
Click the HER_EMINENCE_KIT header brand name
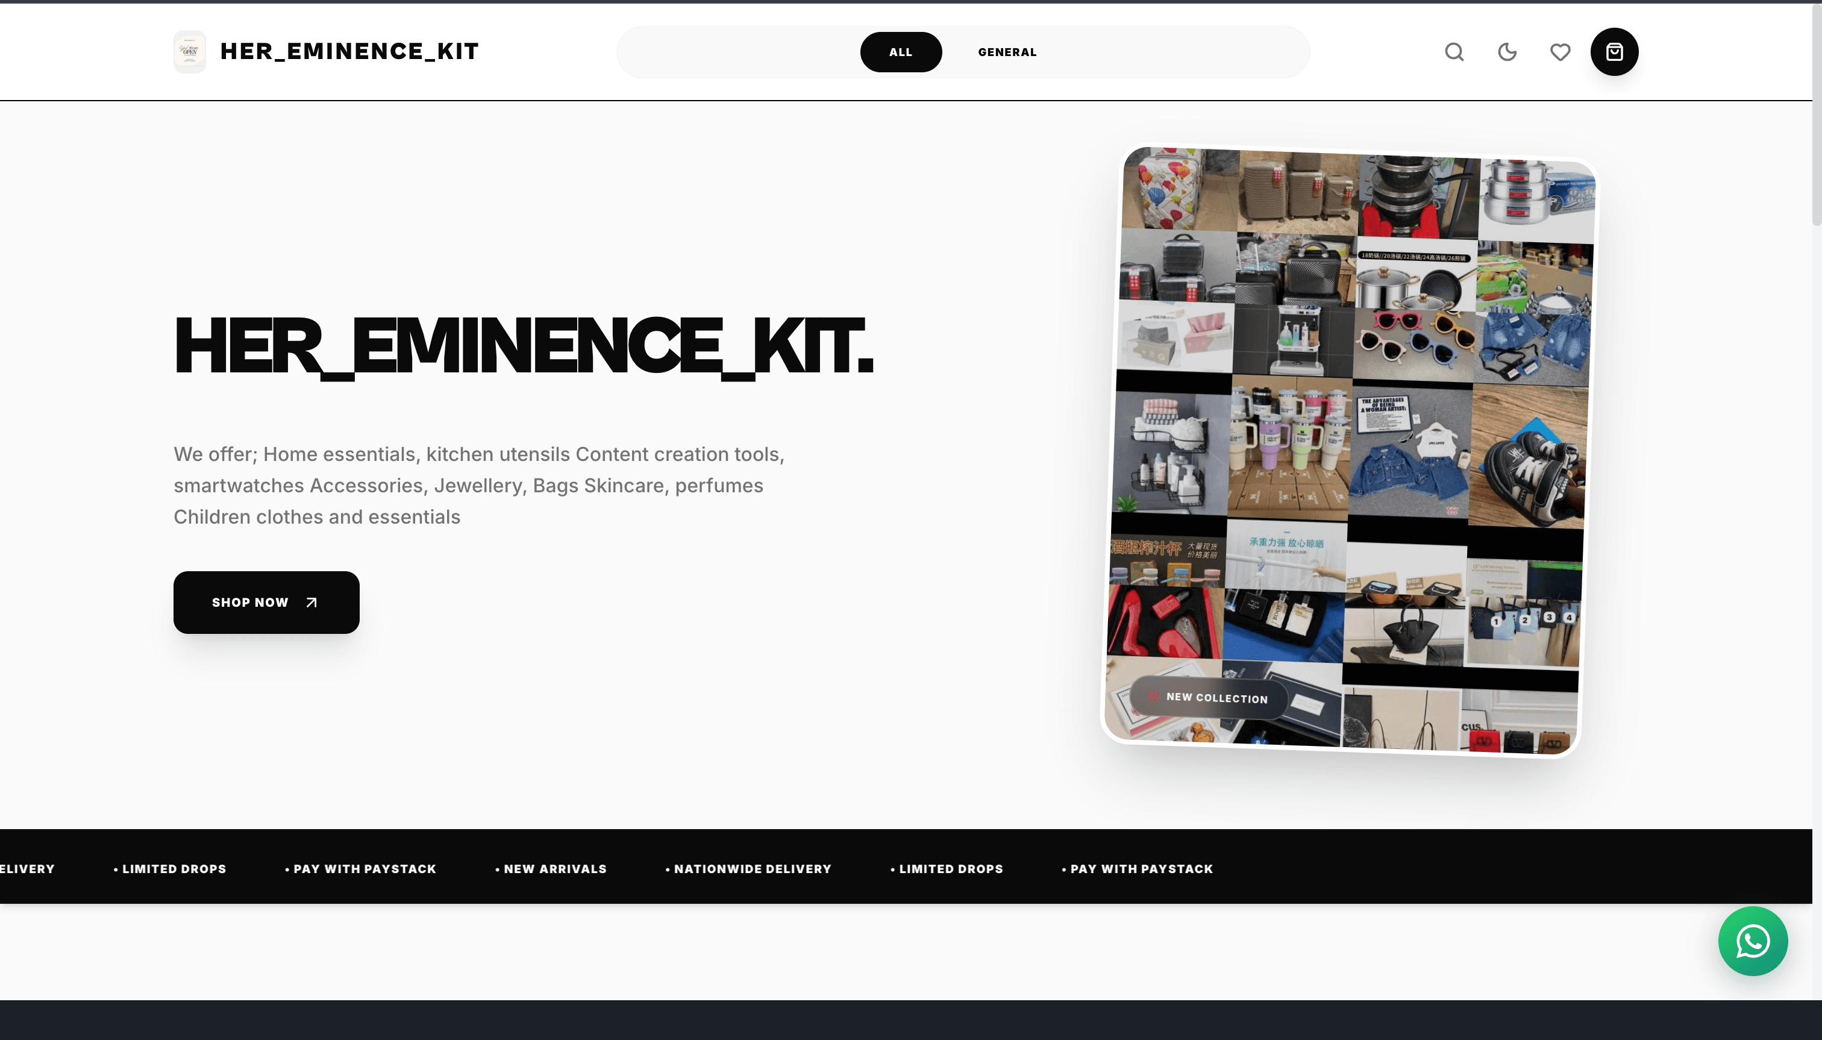(x=349, y=51)
